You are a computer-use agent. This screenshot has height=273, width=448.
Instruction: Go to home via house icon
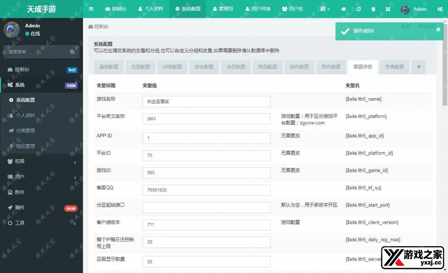tap(344, 9)
